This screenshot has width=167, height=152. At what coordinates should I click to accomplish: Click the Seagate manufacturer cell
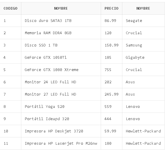tap(143, 20)
